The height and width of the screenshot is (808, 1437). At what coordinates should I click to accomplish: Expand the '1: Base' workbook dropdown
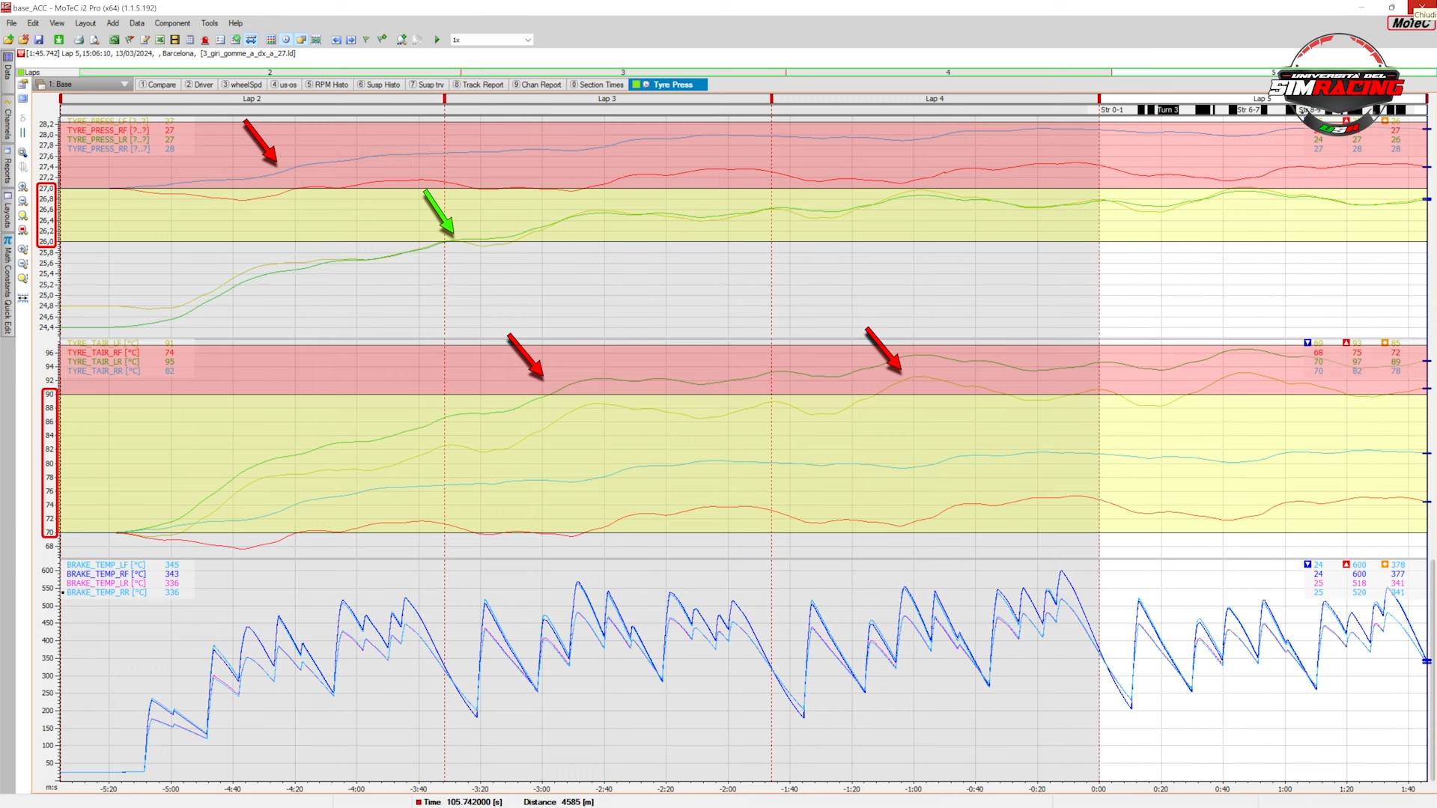tap(124, 85)
